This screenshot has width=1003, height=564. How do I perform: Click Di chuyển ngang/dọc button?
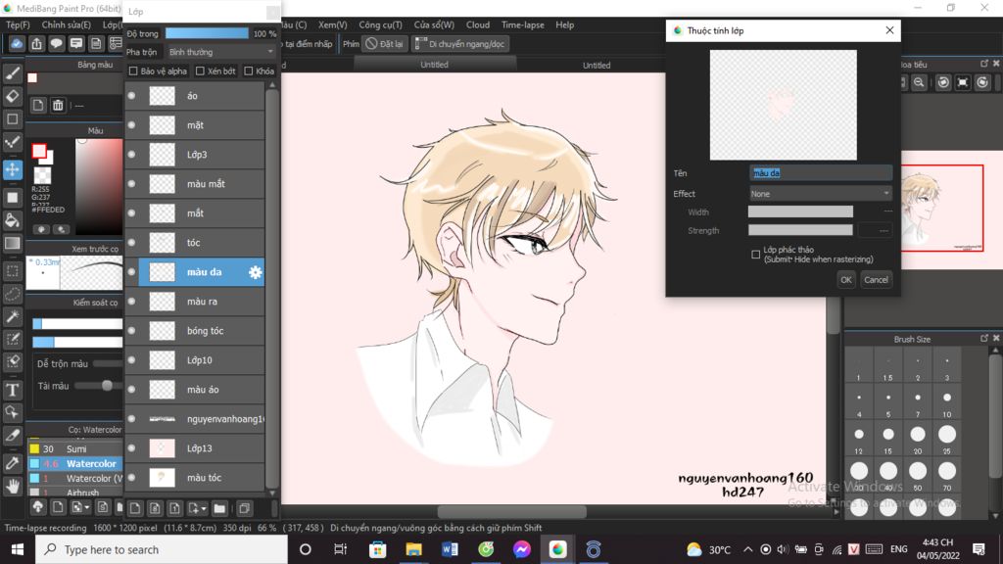(460, 43)
